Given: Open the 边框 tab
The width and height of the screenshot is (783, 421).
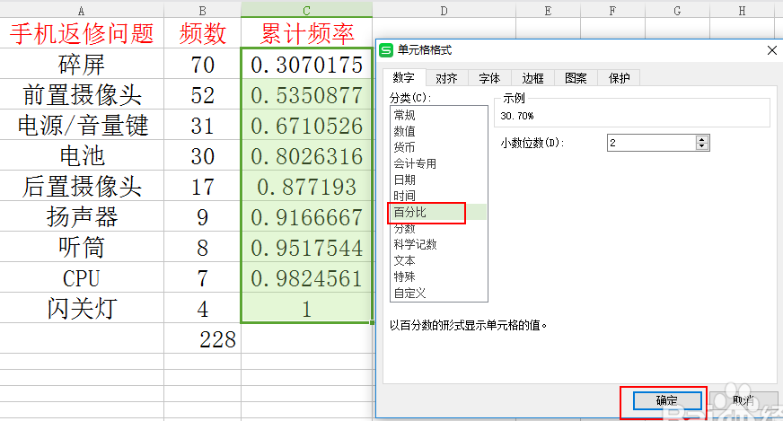Looking at the screenshot, I should (x=532, y=78).
